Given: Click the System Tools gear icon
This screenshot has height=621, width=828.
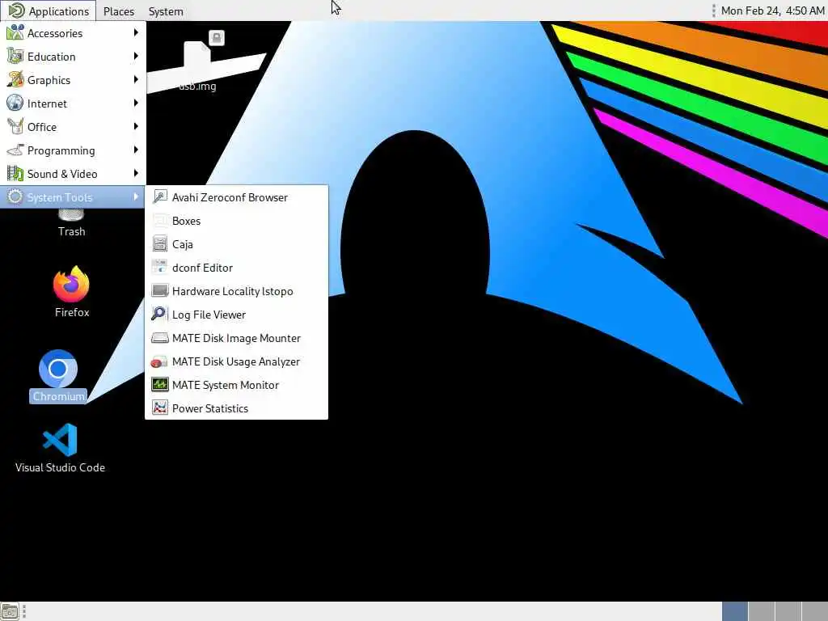Looking at the screenshot, I should click(15, 197).
